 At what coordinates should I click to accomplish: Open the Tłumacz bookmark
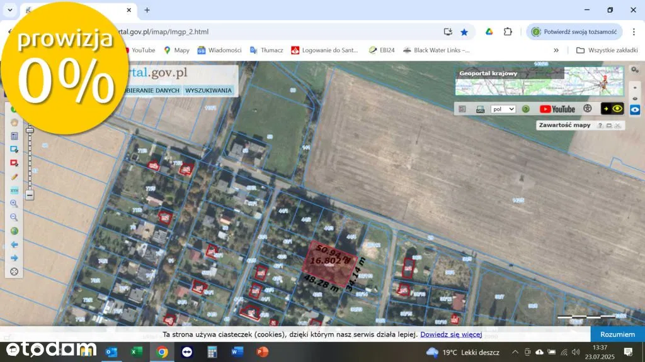click(266, 50)
